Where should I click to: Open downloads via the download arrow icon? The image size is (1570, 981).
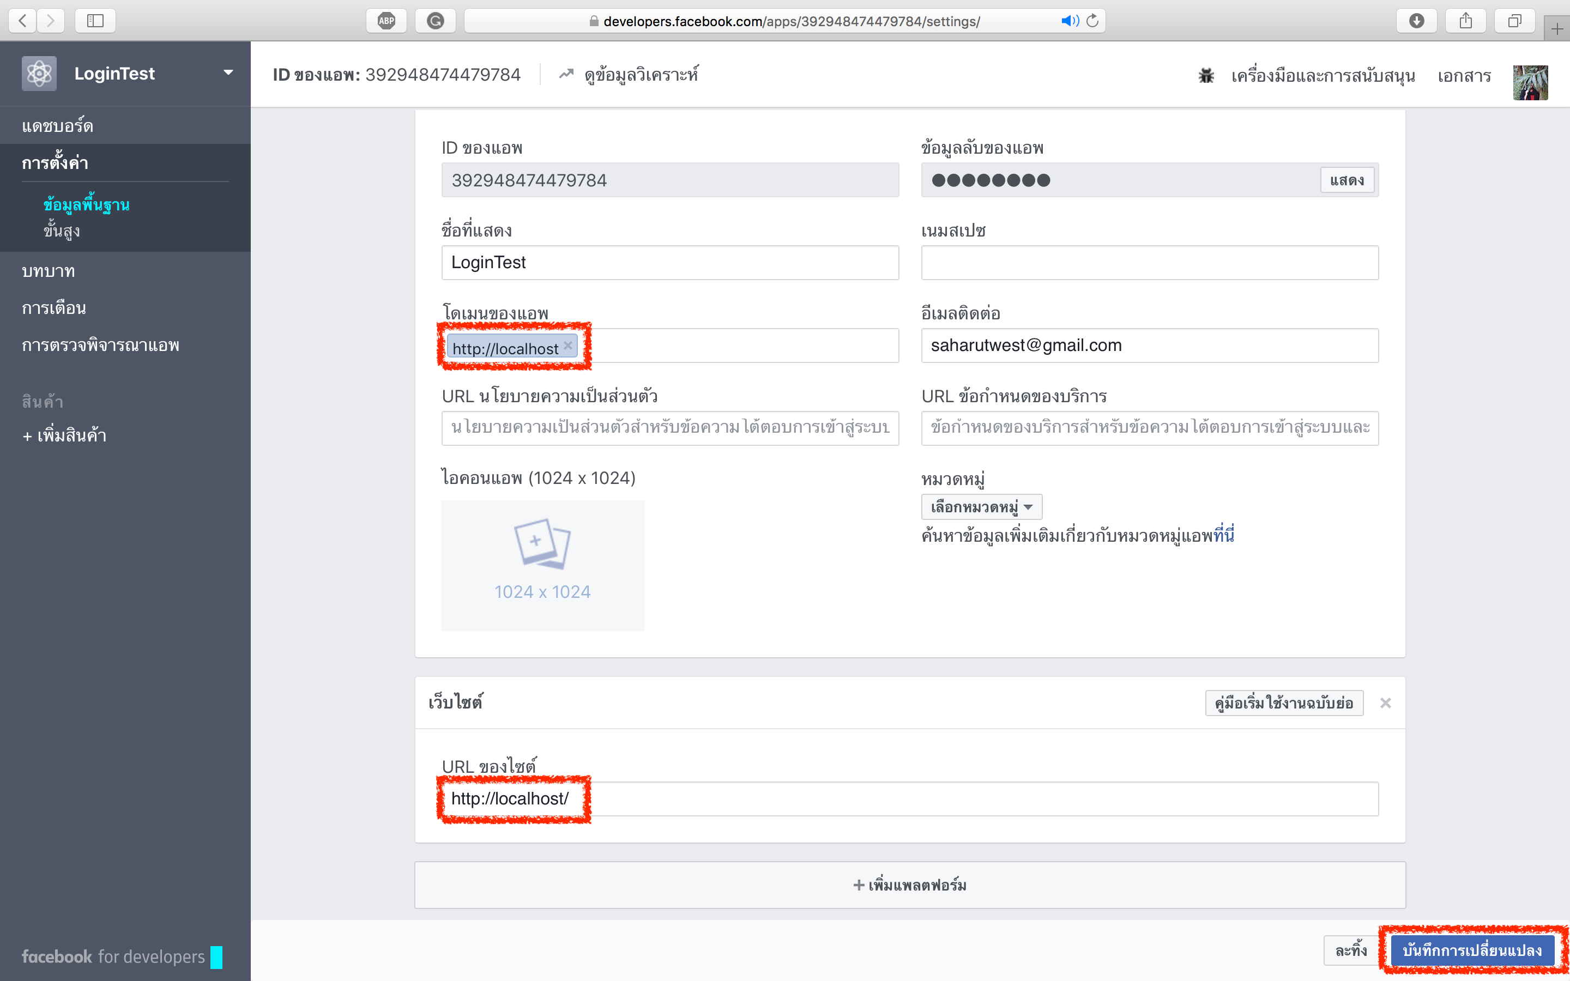click(x=1417, y=20)
